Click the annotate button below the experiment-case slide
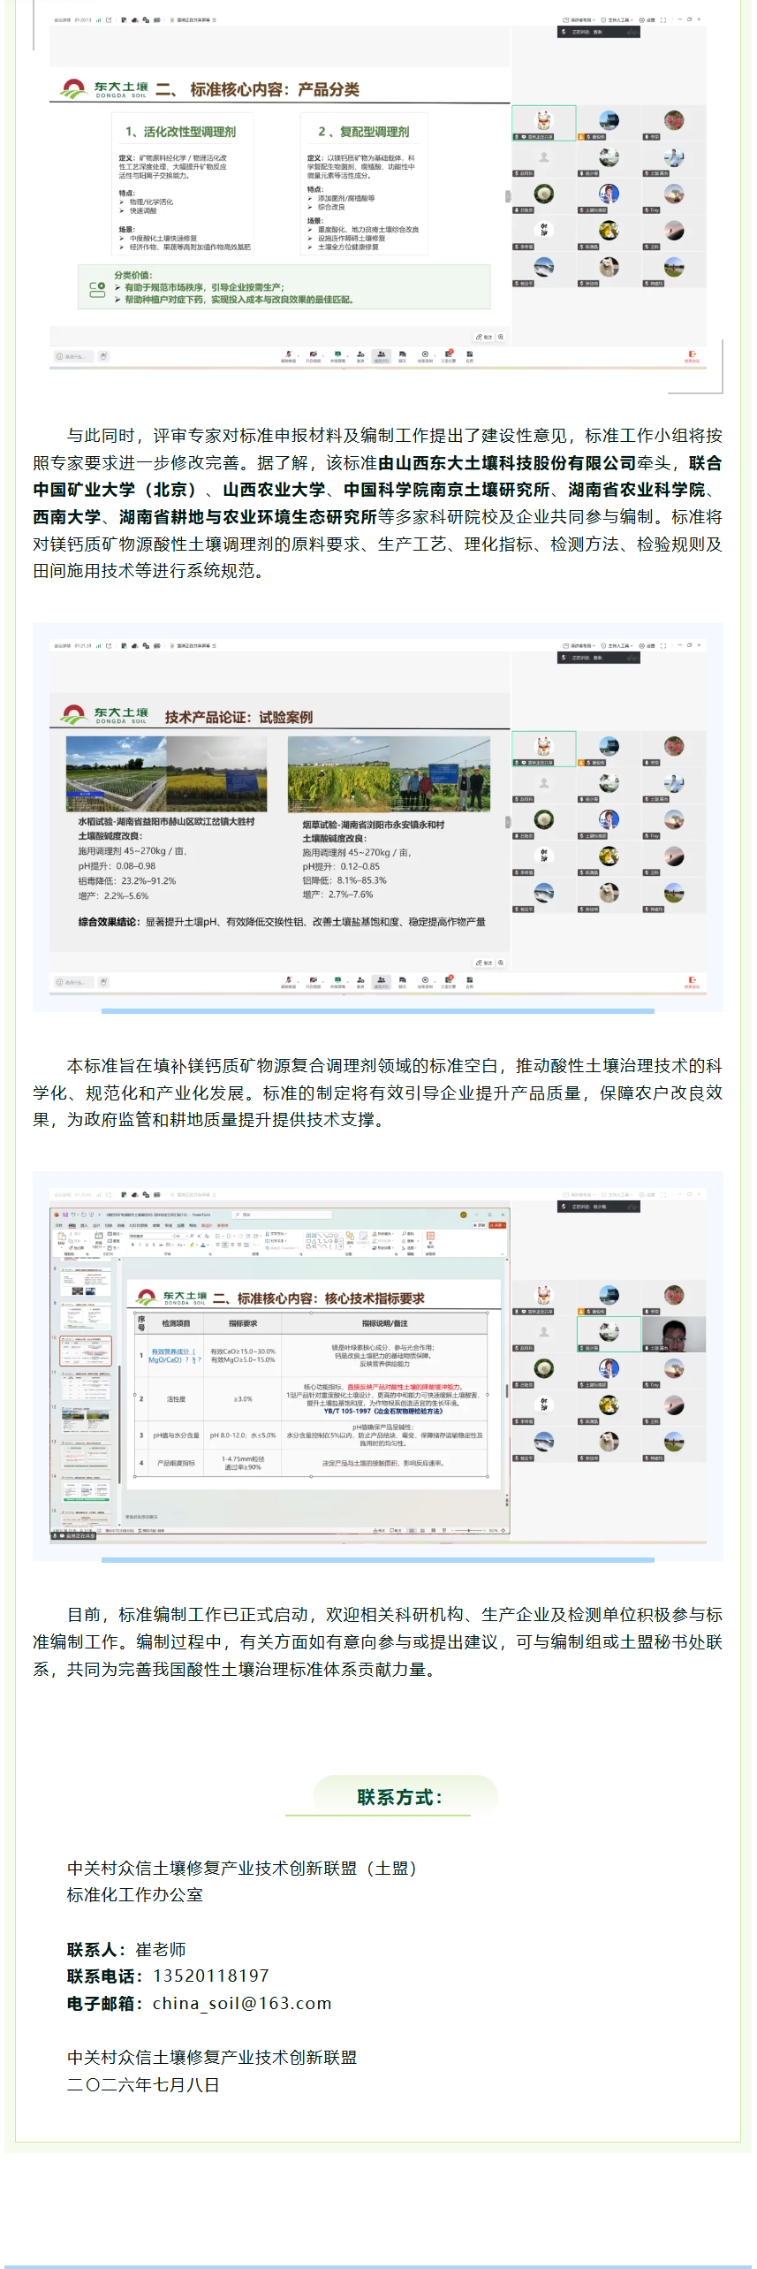Screen dimensions: 757x2269 [483, 963]
